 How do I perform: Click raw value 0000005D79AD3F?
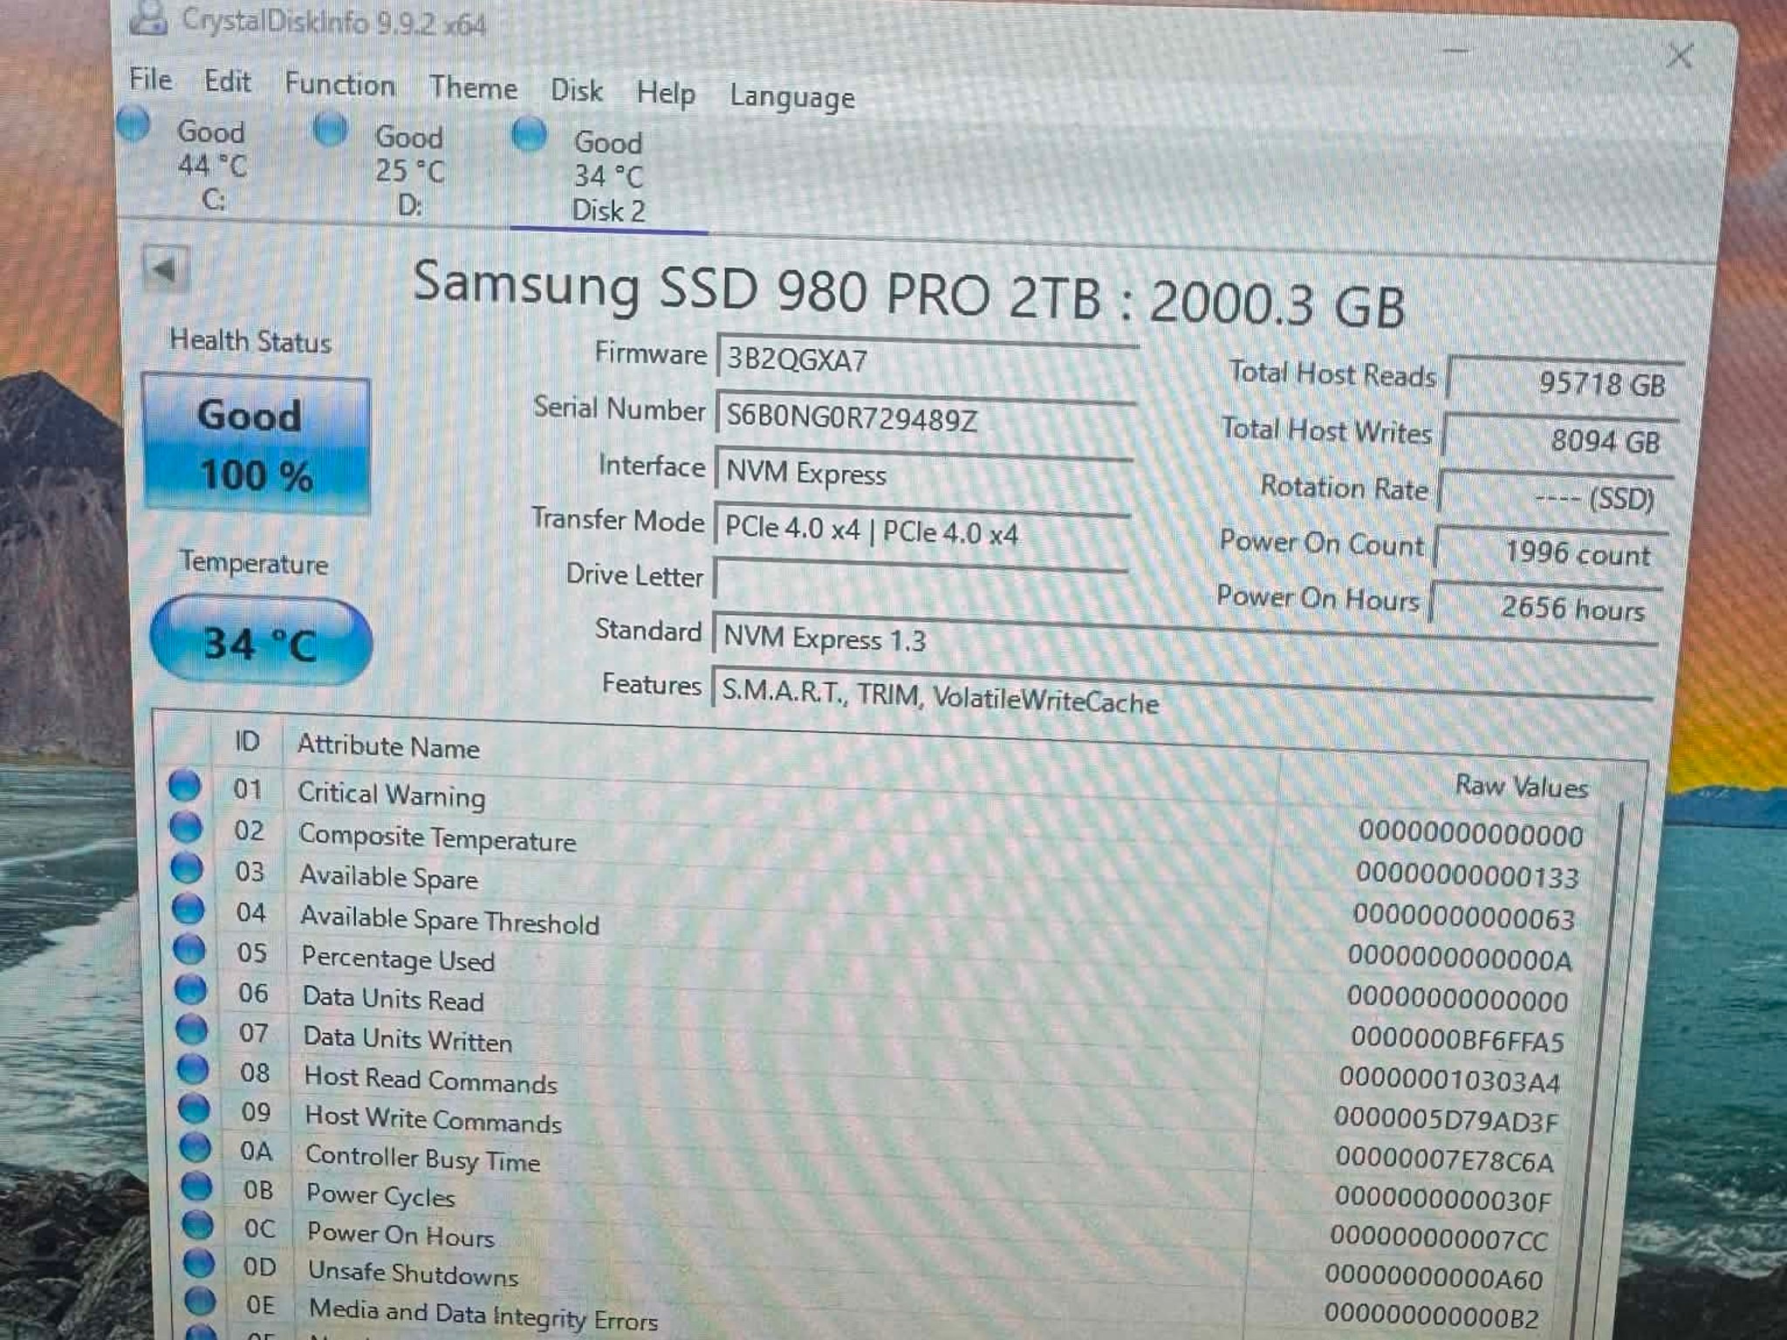point(1445,1120)
